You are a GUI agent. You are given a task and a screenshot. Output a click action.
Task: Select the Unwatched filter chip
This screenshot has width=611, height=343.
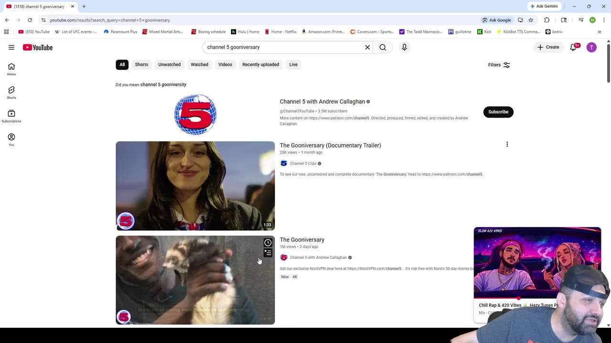point(169,64)
